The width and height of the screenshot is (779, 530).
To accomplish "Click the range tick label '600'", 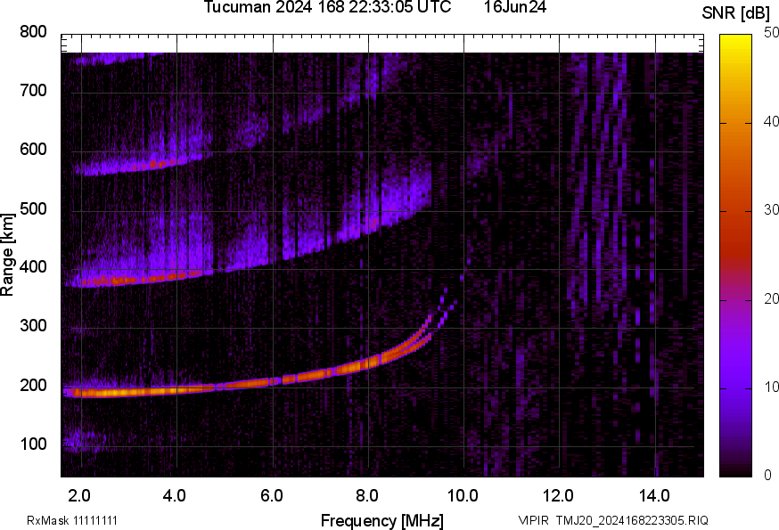I will [33, 150].
